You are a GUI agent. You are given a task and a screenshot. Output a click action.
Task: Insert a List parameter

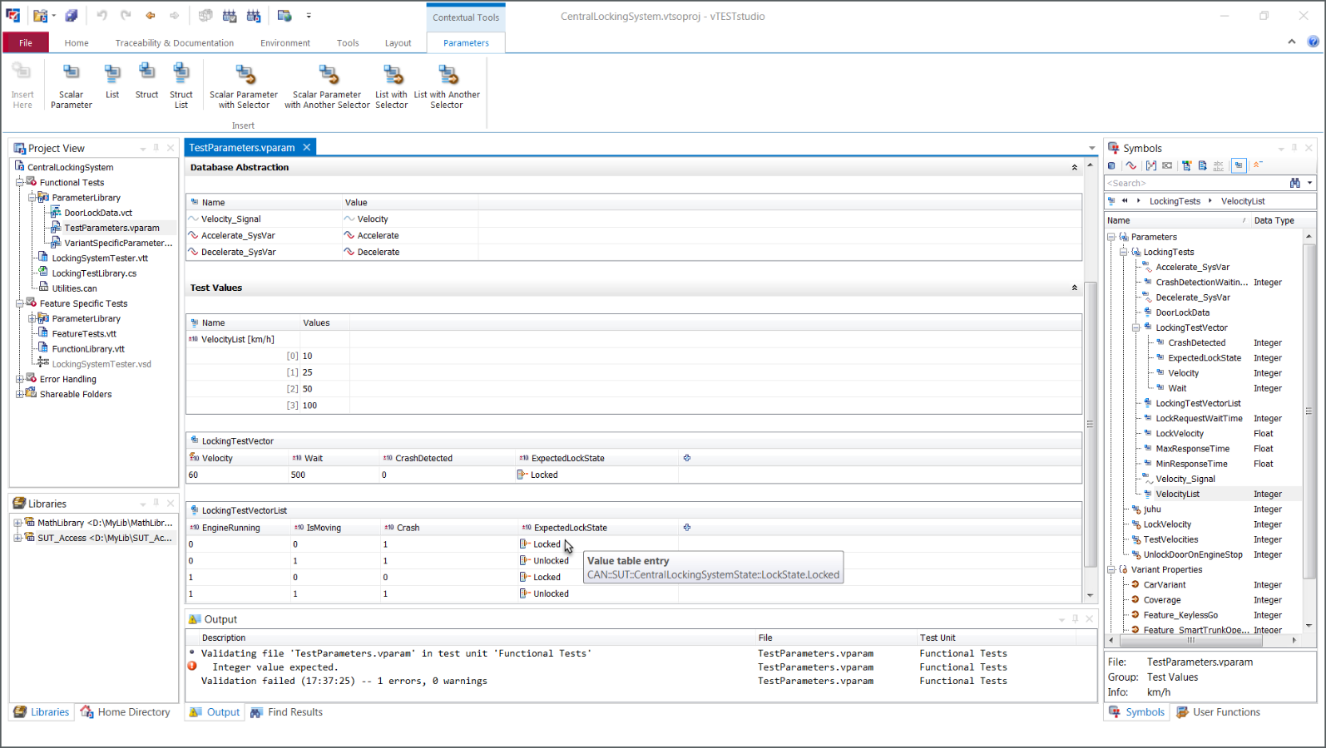click(x=112, y=81)
